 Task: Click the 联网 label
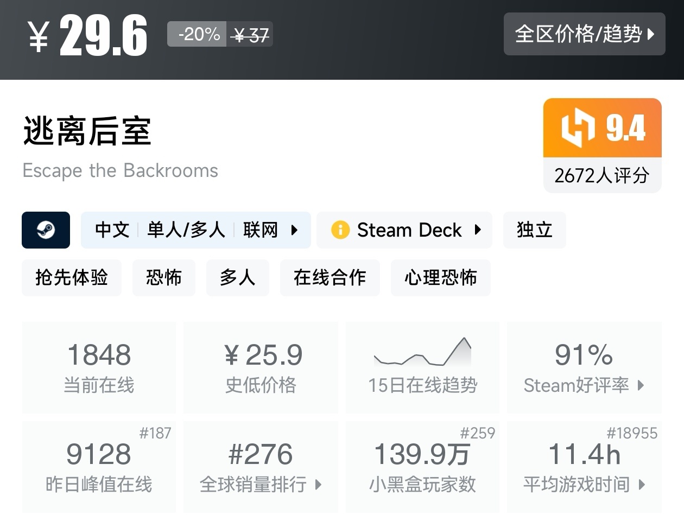coord(261,230)
